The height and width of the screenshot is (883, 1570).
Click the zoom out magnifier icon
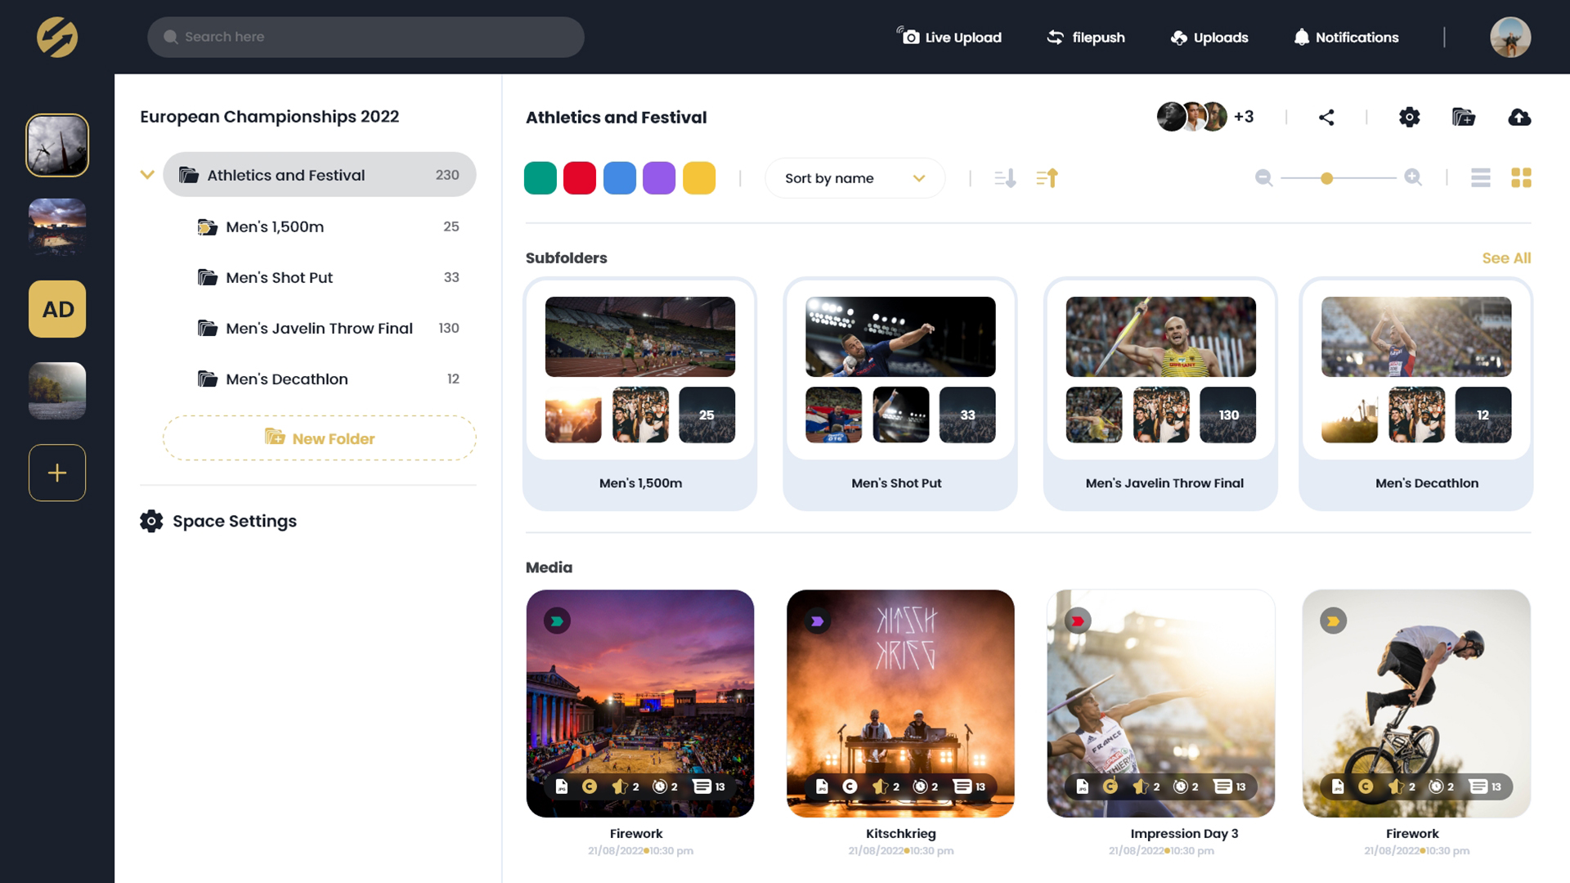1263,178
